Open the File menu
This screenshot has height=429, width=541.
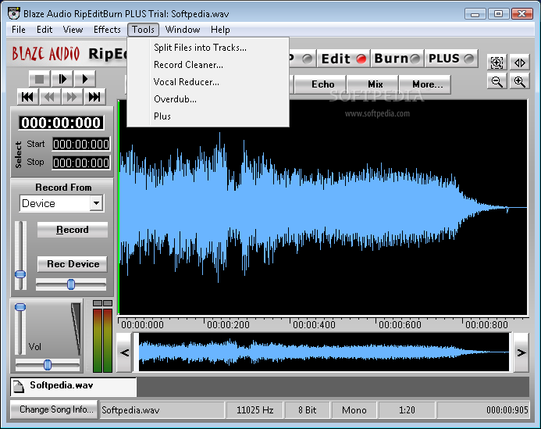tap(18, 30)
